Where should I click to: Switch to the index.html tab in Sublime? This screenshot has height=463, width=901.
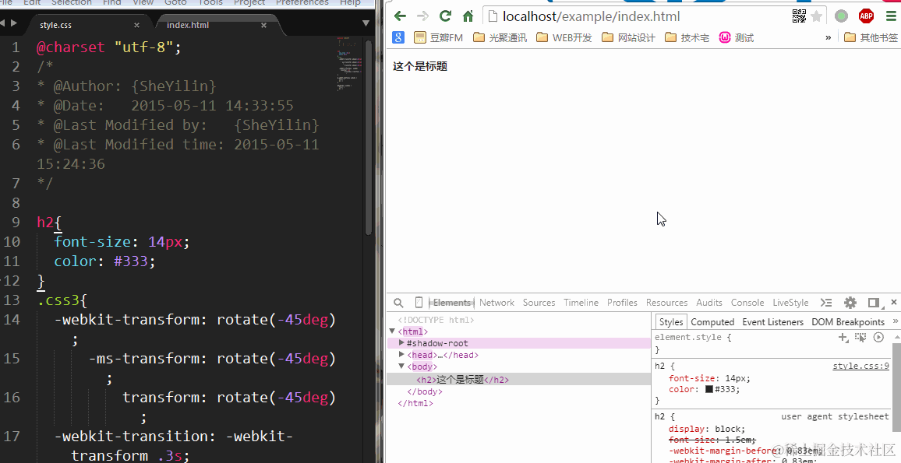(188, 25)
